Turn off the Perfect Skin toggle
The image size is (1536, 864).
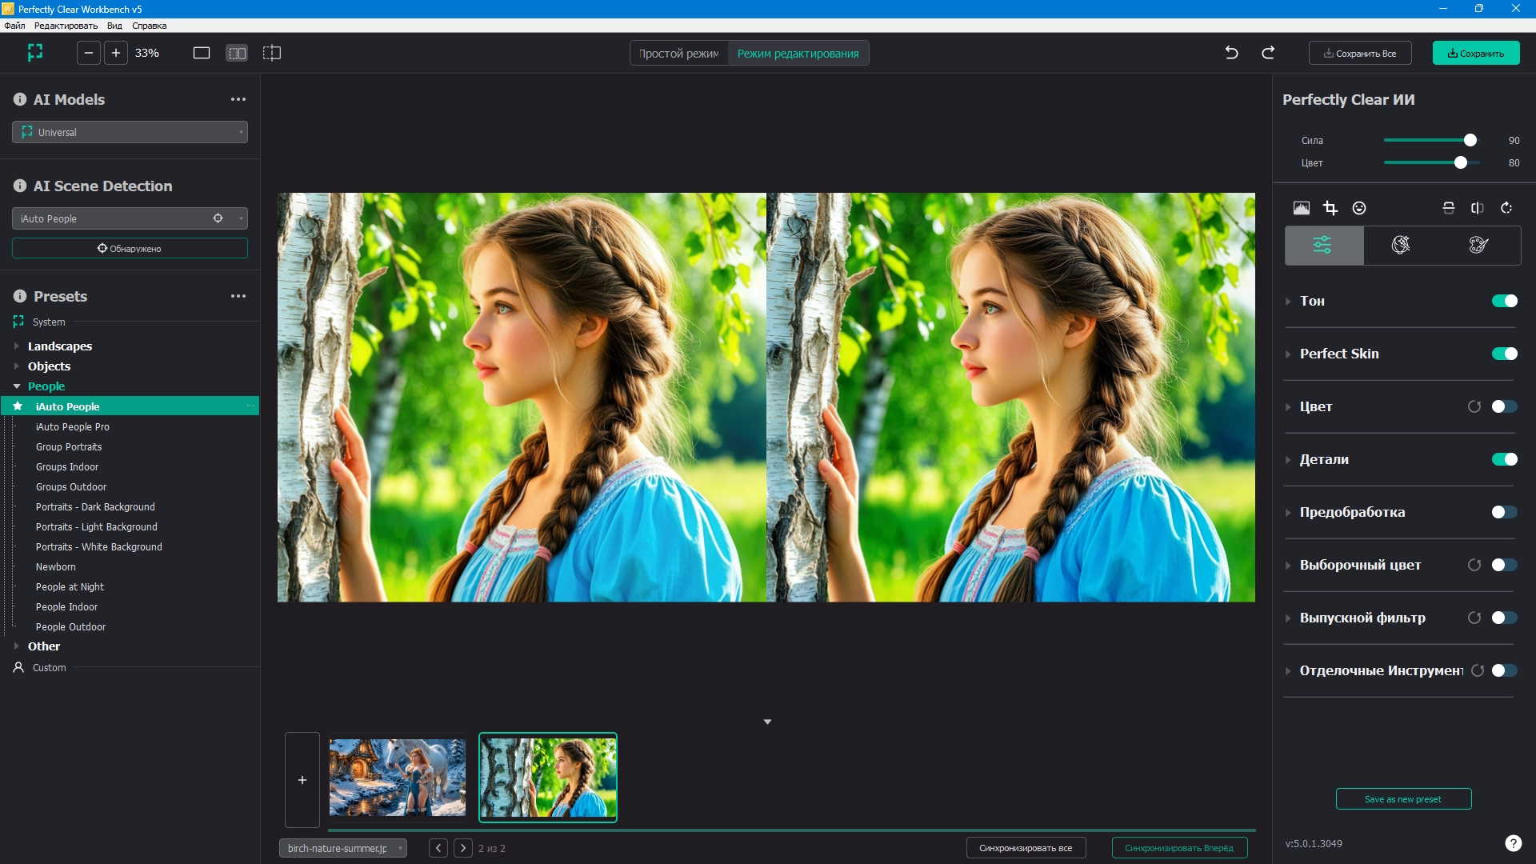tap(1504, 354)
